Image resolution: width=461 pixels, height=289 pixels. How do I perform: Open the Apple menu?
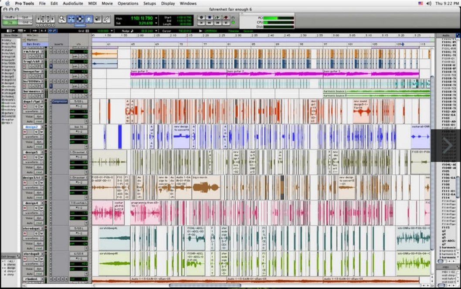click(7, 3)
